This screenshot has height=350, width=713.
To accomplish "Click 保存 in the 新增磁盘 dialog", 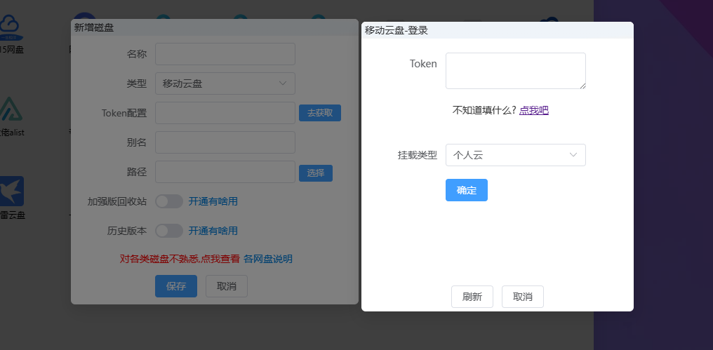I will pos(176,286).
